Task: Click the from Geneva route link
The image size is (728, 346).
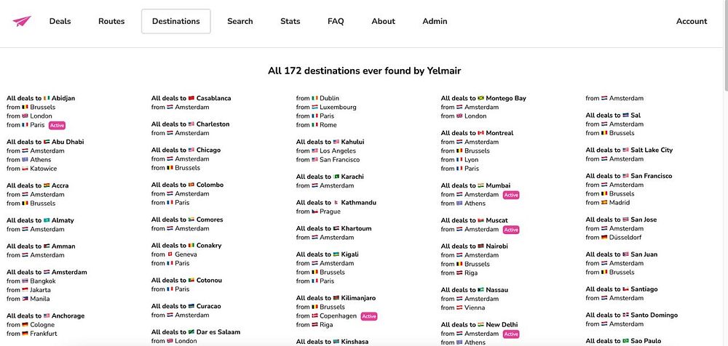Action: [185, 254]
